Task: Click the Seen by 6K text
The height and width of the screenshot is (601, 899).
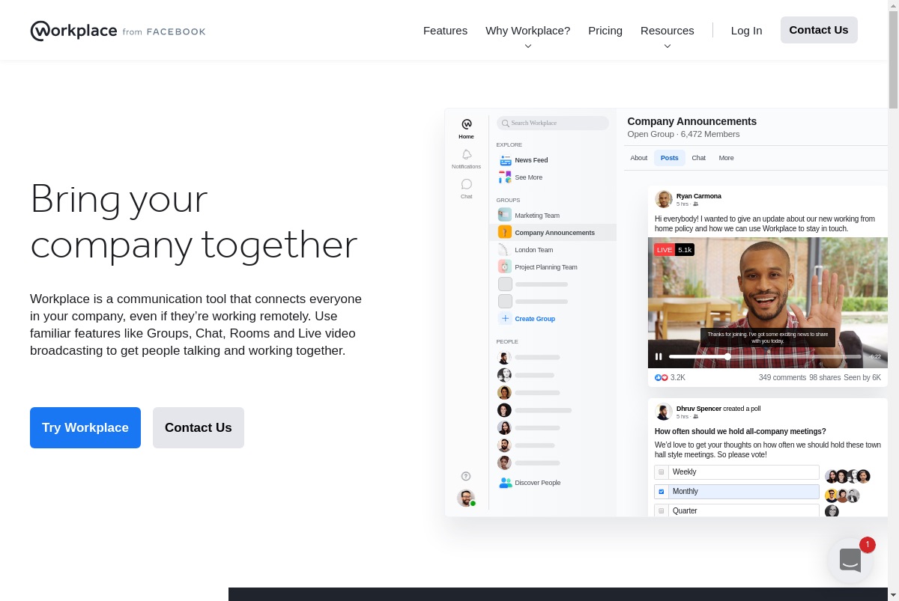Action: [862, 377]
